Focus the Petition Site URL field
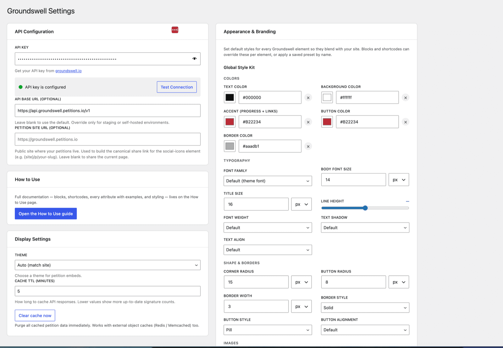The width and height of the screenshot is (503, 348). pyautogui.click(x=108, y=139)
